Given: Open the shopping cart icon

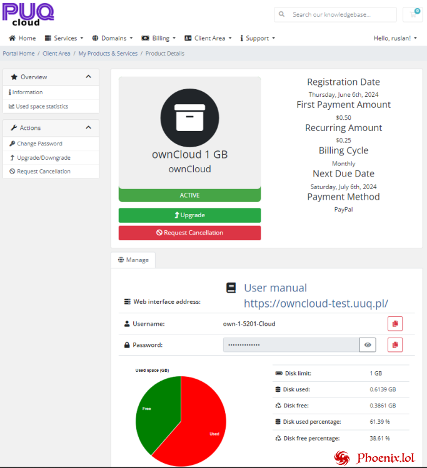Looking at the screenshot, I should point(413,14).
